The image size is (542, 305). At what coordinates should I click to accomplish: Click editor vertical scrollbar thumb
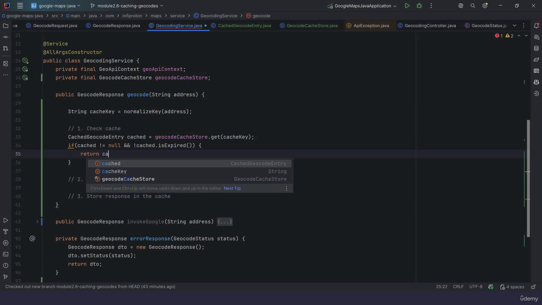tap(528, 178)
